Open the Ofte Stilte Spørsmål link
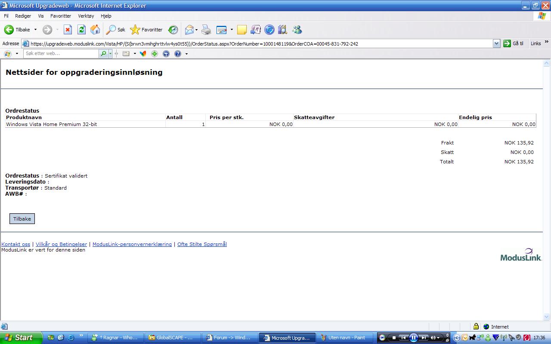This screenshot has height=344, width=551. [x=202, y=244]
